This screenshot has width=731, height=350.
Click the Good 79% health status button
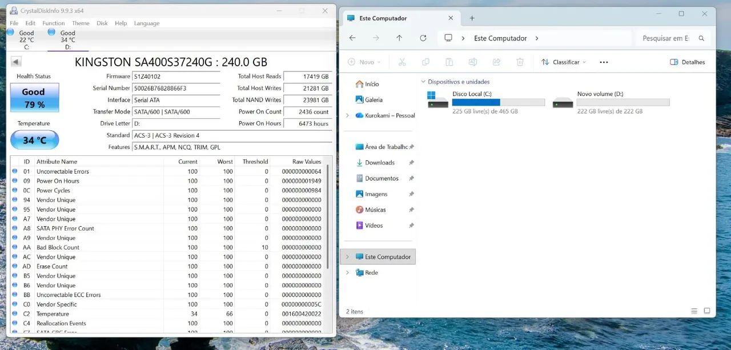click(x=34, y=98)
